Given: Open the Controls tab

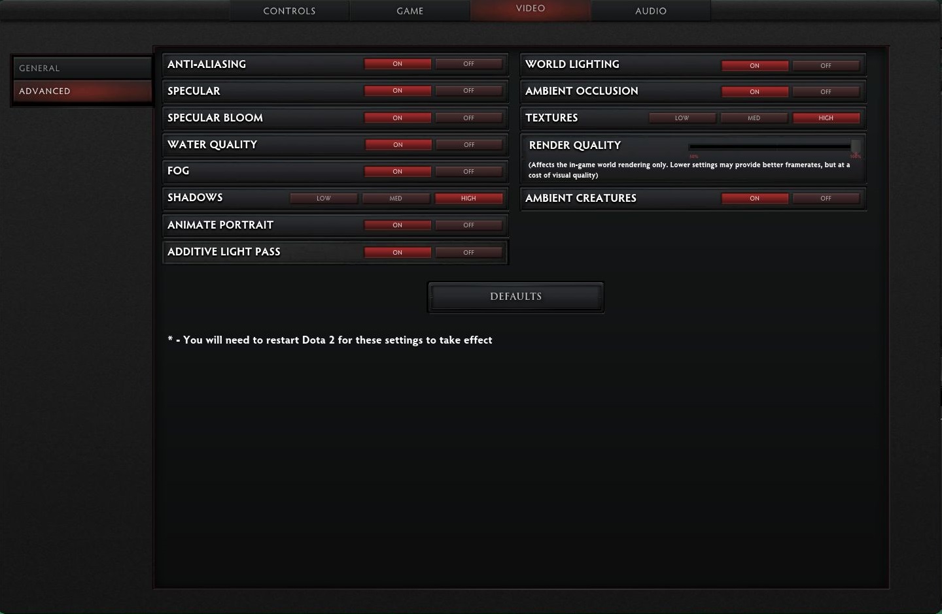Looking at the screenshot, I should [x=289, y=11].
